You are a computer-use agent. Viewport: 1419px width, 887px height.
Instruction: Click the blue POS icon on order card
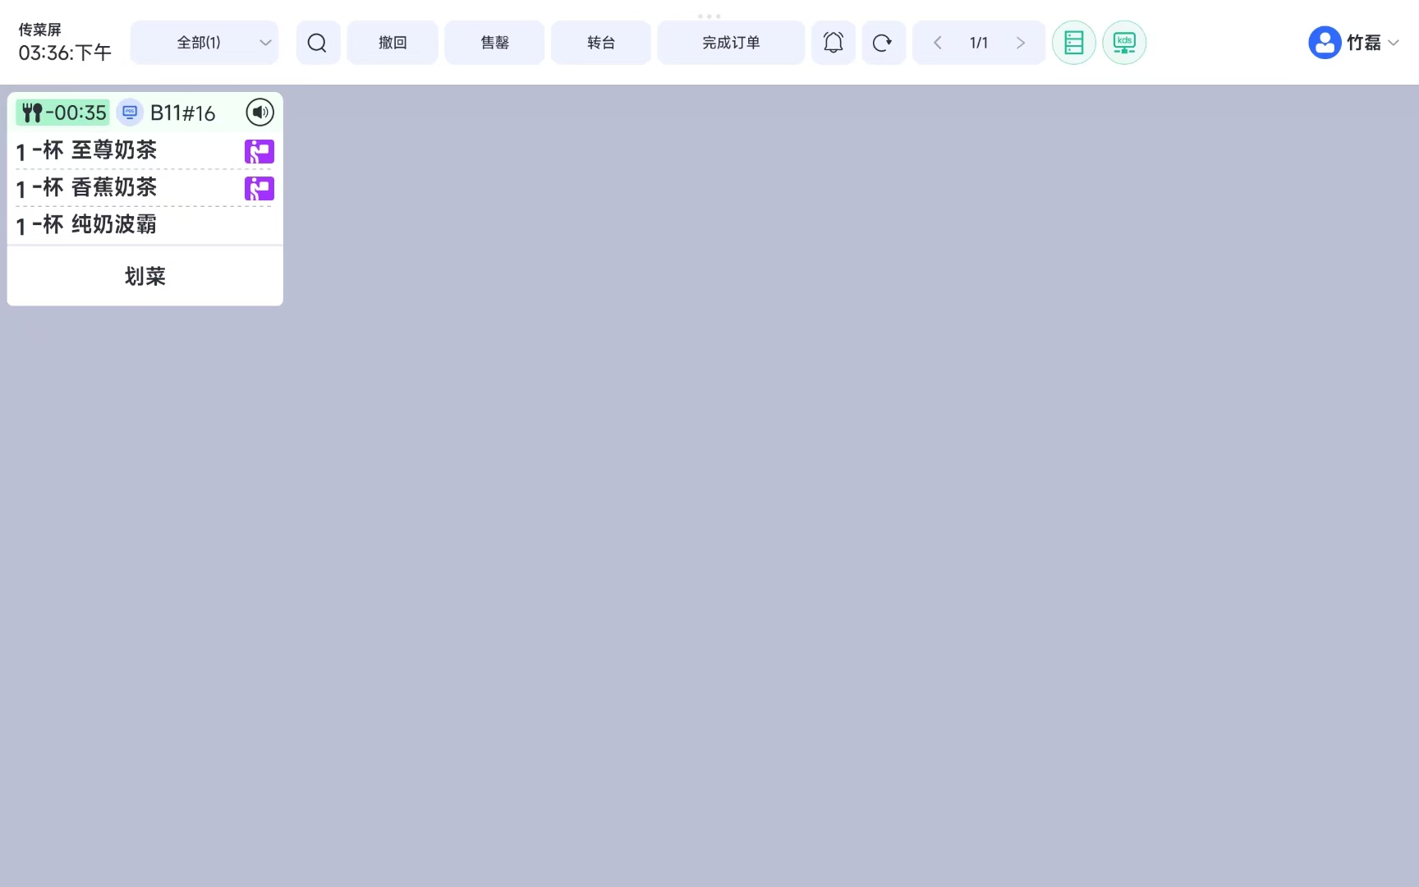pos(130,113)
